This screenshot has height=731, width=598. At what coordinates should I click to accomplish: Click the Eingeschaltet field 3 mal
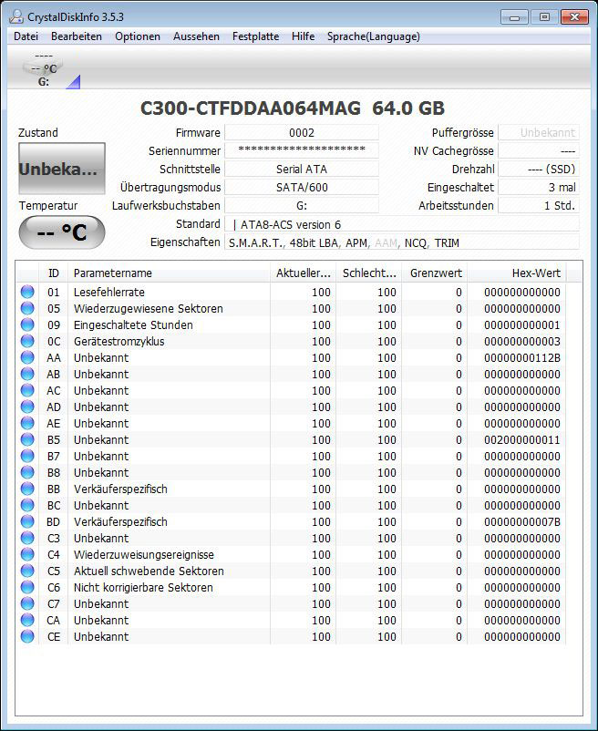coord(539,187)
